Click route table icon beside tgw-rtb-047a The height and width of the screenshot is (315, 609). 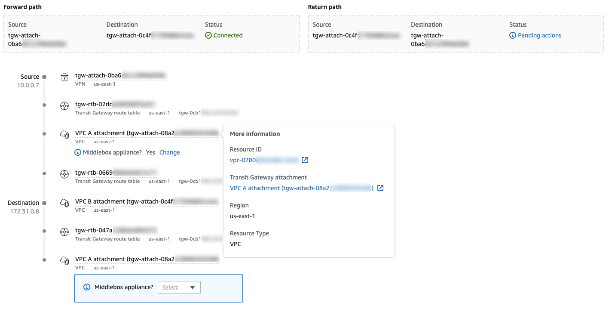(x=64, y=232)
